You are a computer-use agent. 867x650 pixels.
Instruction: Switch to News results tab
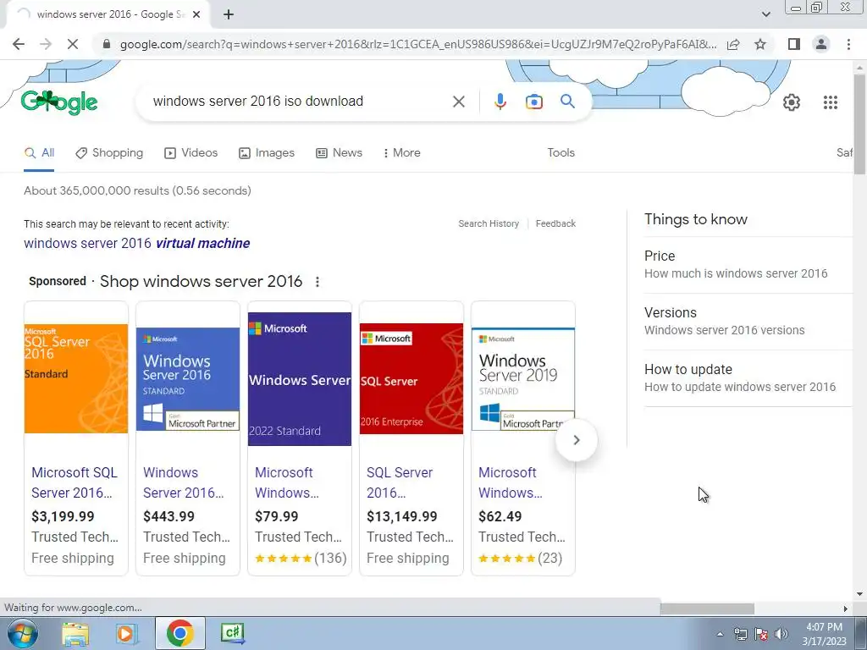pos(339,153)
